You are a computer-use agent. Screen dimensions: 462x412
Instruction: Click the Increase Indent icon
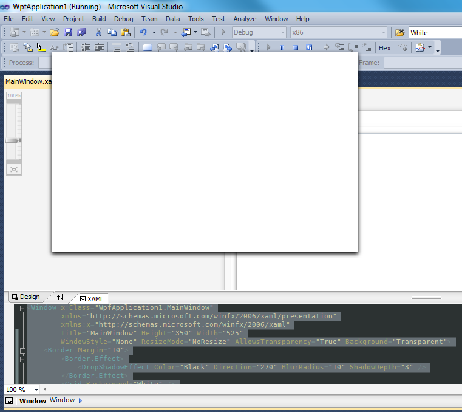click(x=100, y=47)
